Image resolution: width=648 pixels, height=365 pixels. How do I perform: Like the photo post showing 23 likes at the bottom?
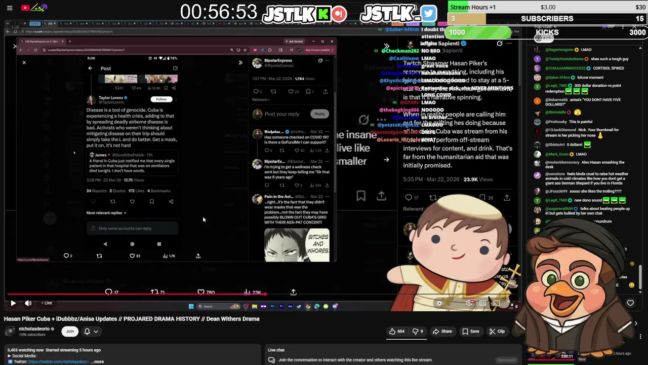[135, 256]
